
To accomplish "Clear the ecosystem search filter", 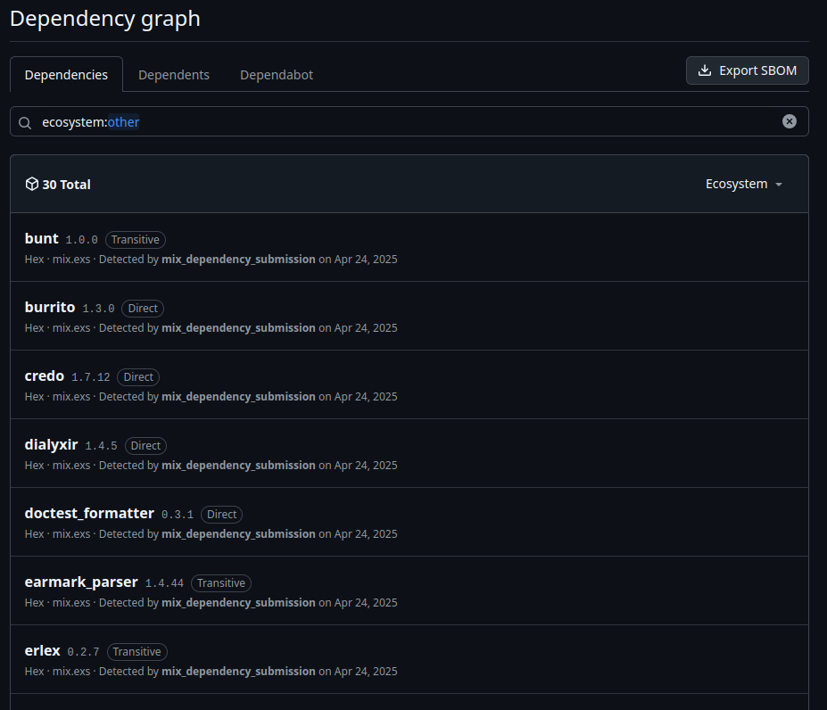I will point(789,122).
